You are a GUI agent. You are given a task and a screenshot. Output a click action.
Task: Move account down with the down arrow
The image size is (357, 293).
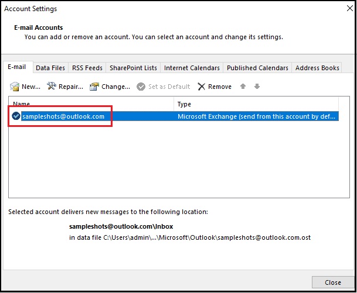coord(257,87)
